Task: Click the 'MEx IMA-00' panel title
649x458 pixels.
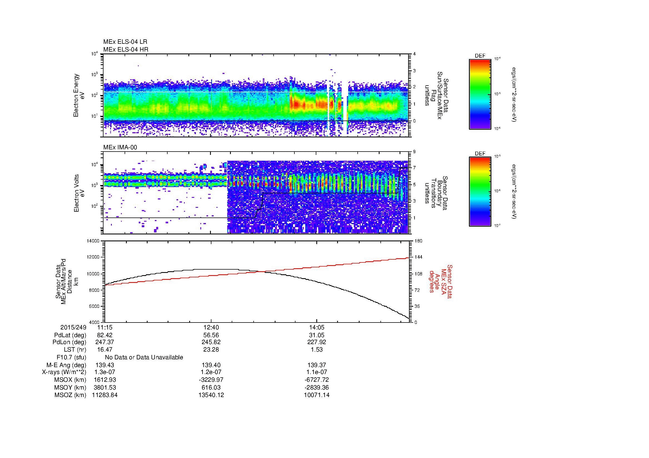Action: [x=120, y=147]
